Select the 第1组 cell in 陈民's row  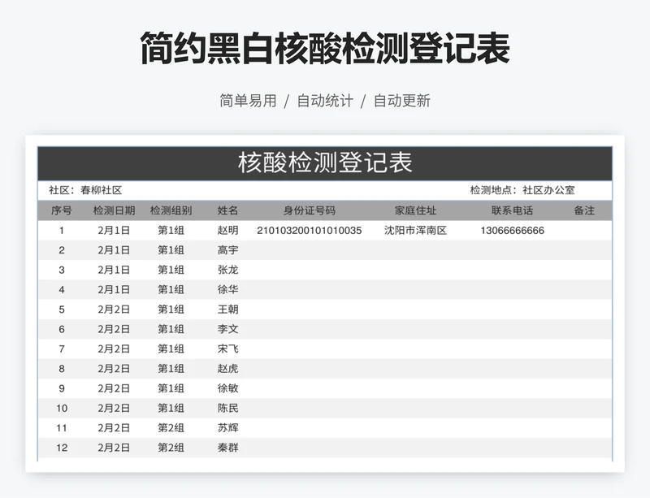point(171,408)
